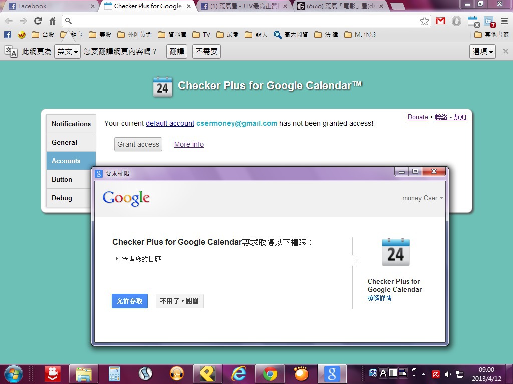The width and height of the screenshot is (513, 384).
Task: Open the tu extension with badge 7
Action: (490, 21)
